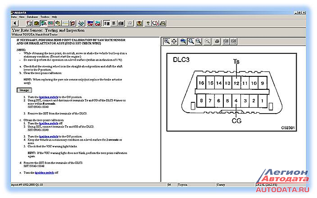Image resolution: width=317 pixels, height=198 pixels.
Task: Click the printer icon in main toolbar
Action: [163, 23]
